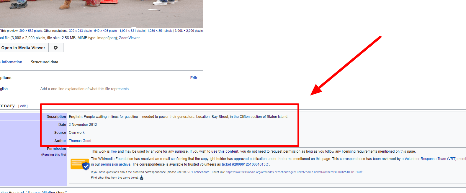Open the VRT noticeboard link
The height and width of the screenshot is (193, 466).
(x=198, y=172)
